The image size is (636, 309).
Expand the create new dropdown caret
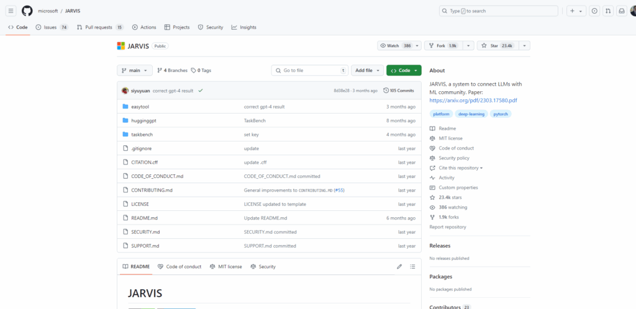coord(581,11)
